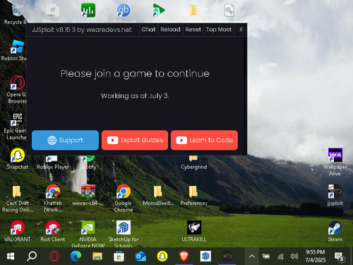This screenshot has width=353, height=265.
Task: Select the ULTRAKILL desktop icon
Action: pos(194,231)
